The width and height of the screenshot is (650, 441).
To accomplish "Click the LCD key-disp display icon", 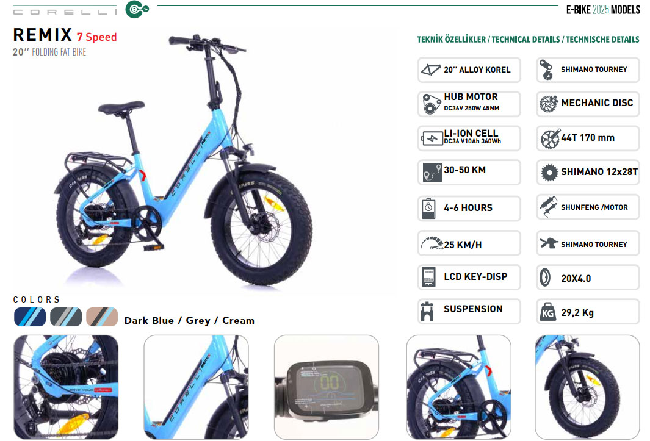I will point(428,278).
